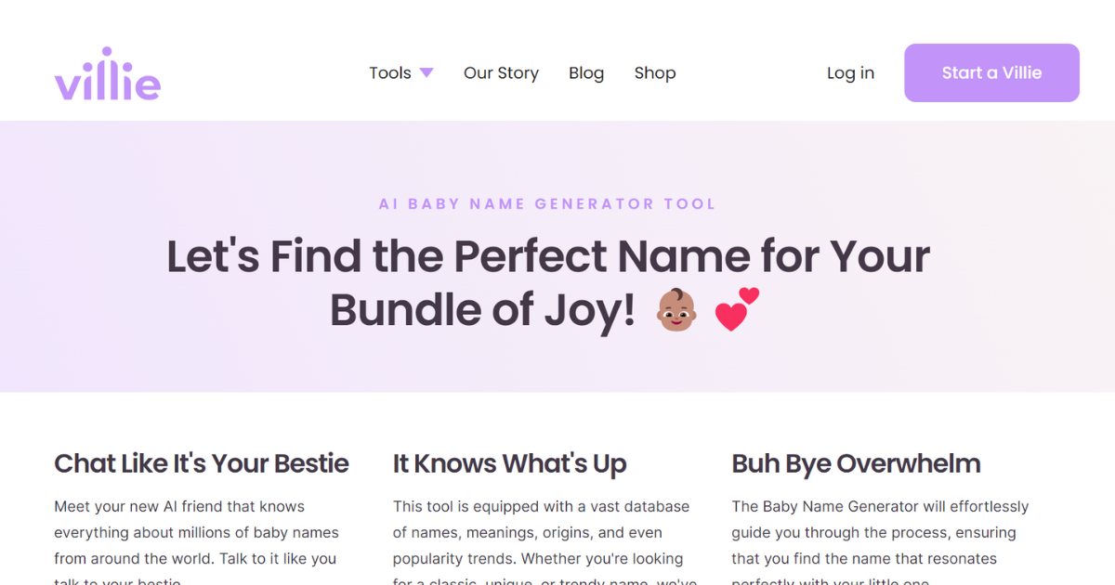Visit the Shop
The height and width of the screenshot is (585, 1115).
[655, 72]
